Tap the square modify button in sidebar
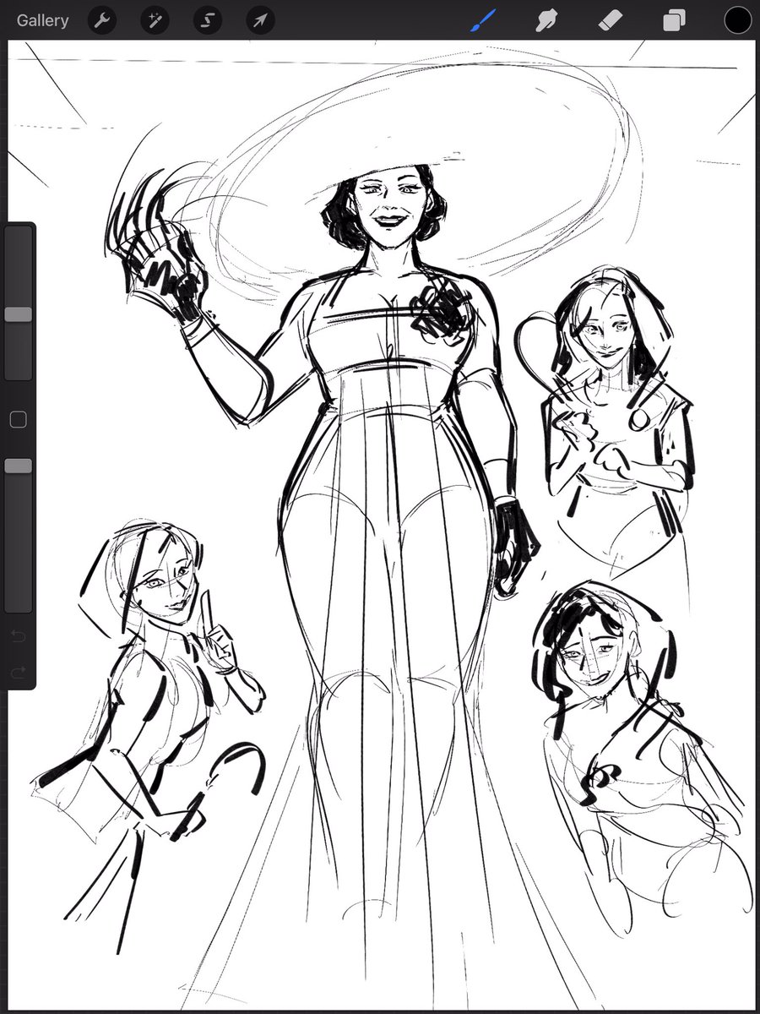 (x=18, y=420)
